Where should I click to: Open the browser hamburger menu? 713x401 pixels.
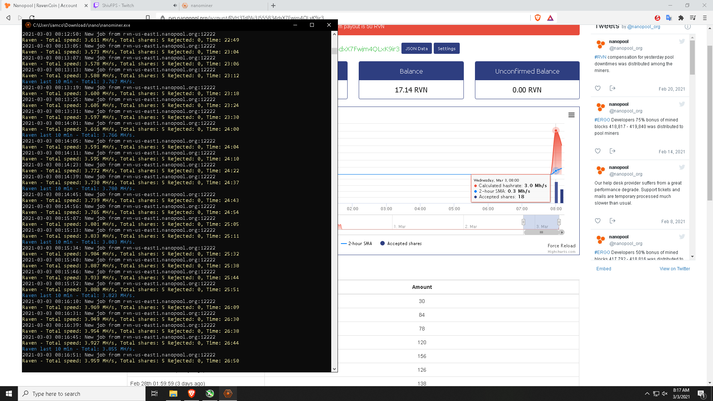[704, 17]
